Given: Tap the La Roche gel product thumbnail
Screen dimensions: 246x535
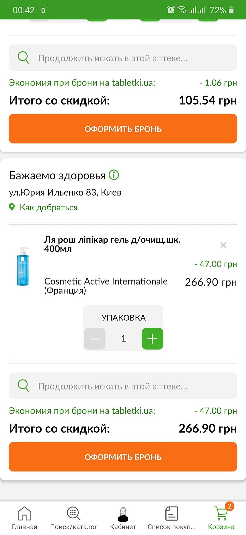Looking at the screenshot, I should (23, 266).
